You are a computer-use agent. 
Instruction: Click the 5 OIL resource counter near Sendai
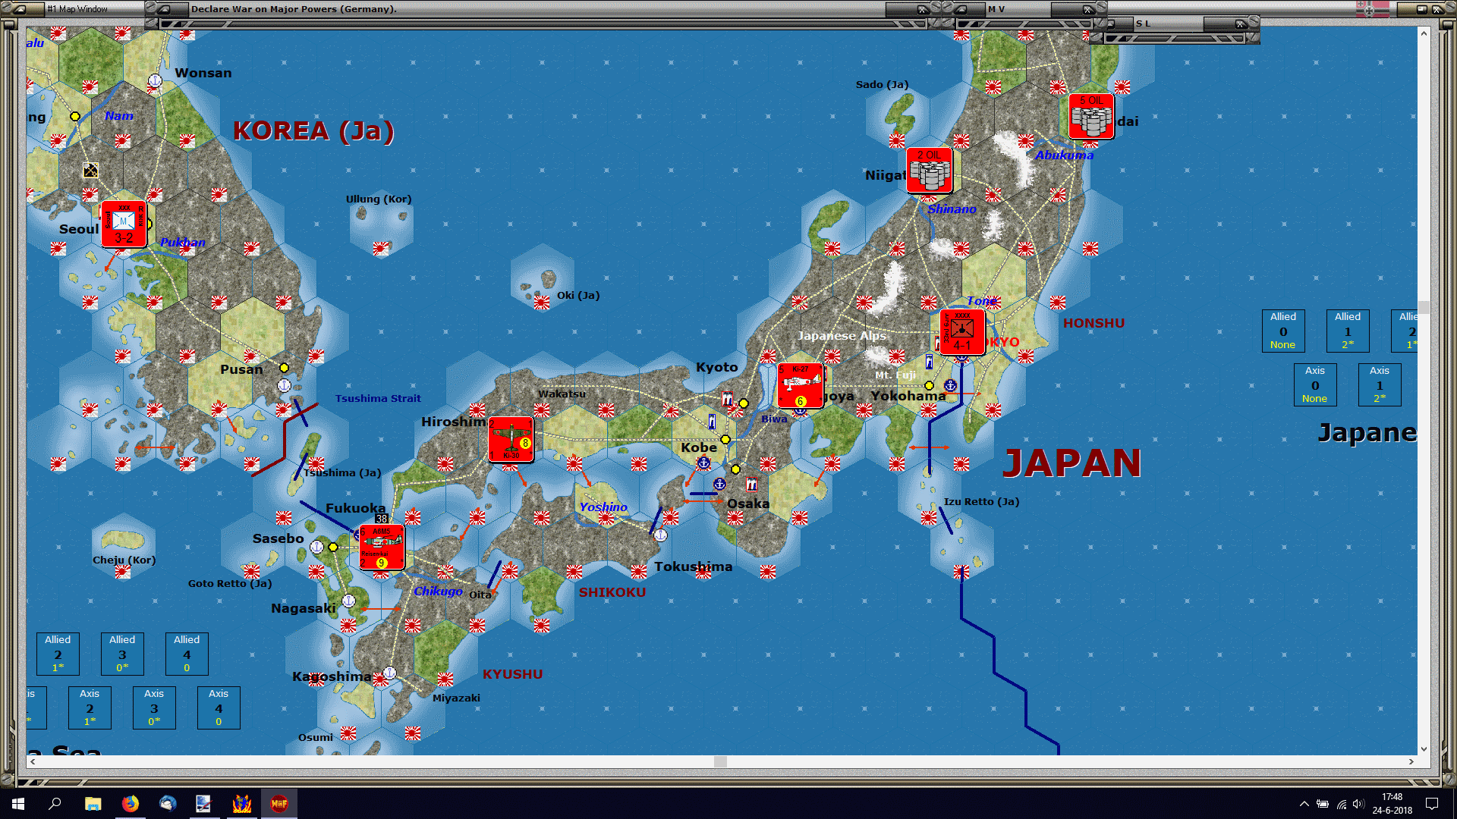1091,116
